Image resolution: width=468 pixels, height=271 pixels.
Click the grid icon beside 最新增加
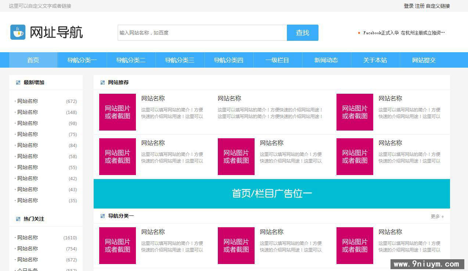pyautogui.click(x=18, y=82)
